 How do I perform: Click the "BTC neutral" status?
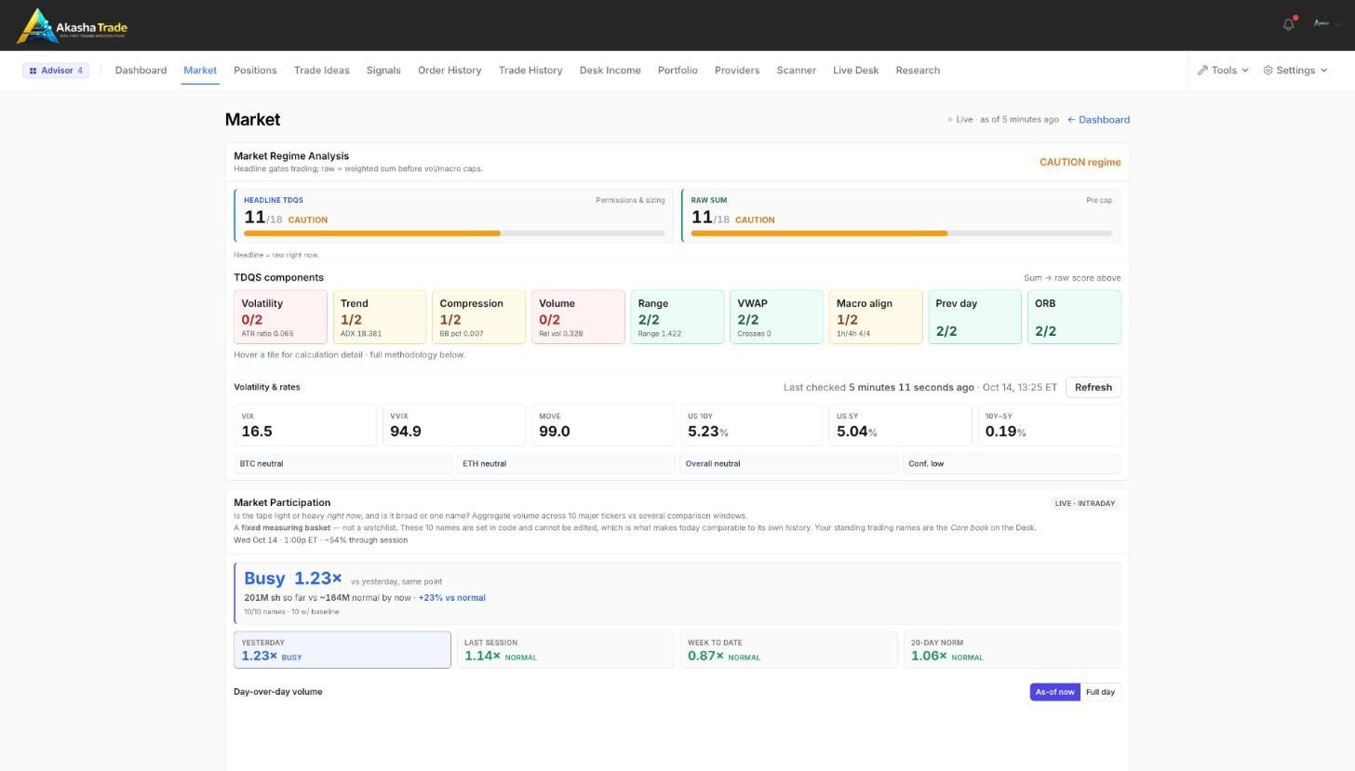(262, 464)
